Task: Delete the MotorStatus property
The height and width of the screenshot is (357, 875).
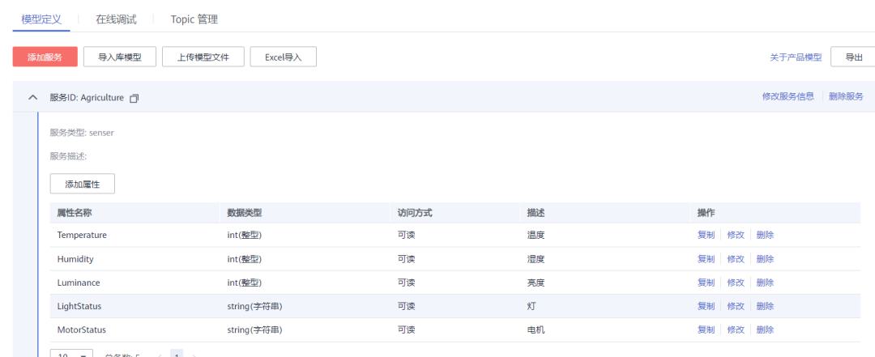Action: point(765,329)
